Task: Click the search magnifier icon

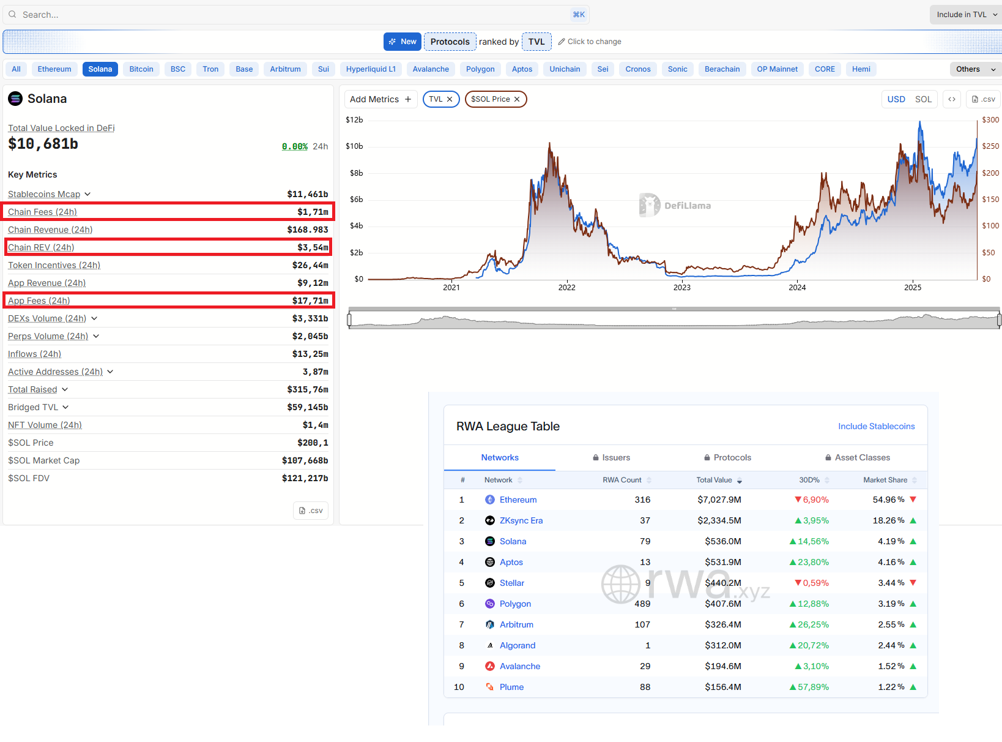Action: click(12, 14)
